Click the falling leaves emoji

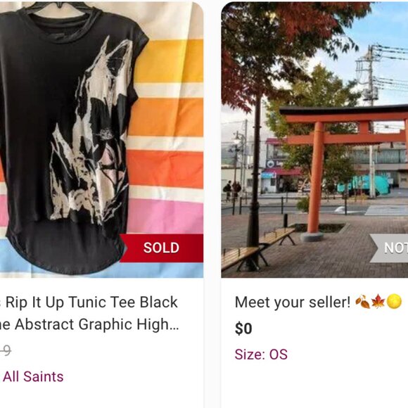(x=362, y=302)
